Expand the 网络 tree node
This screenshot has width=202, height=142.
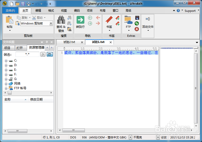click(6, 84)
